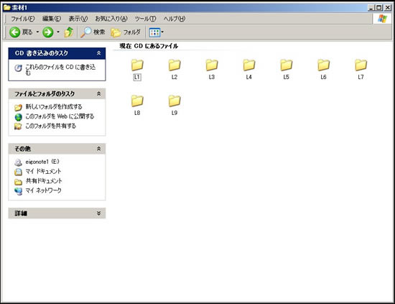395x304 pixels.
Task: Go up one folder level icon
Action: 69,32
